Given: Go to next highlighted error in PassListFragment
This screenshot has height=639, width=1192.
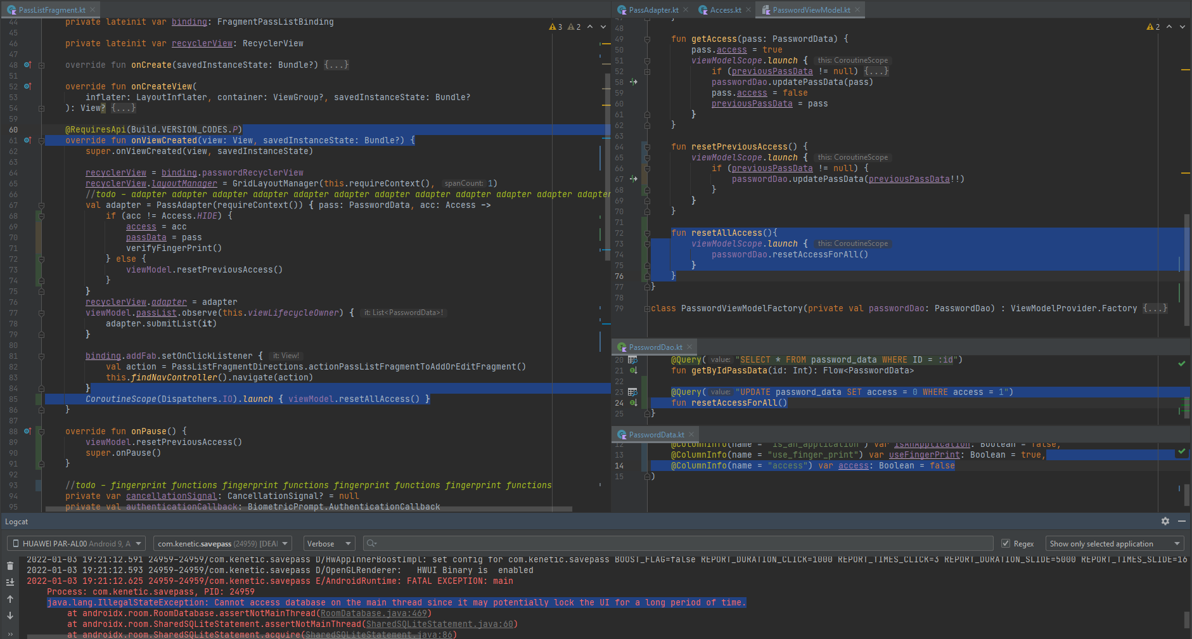Looking at the screenshot, I should [603, 27].
